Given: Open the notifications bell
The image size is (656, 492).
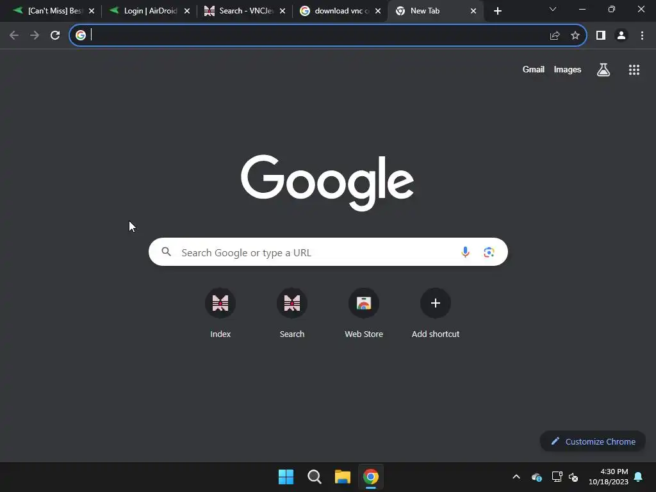Looking at the screenshot, I should [x=639, y=477].
